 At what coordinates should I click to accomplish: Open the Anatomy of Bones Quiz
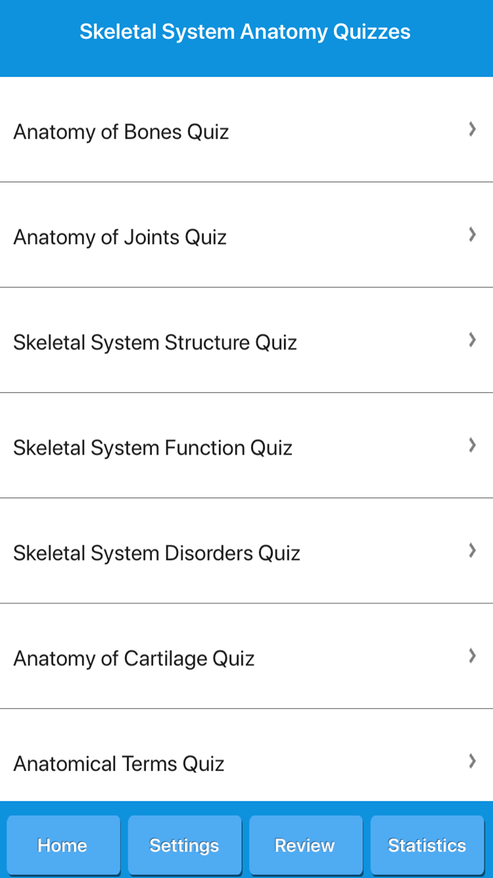(x=121, y=132)
